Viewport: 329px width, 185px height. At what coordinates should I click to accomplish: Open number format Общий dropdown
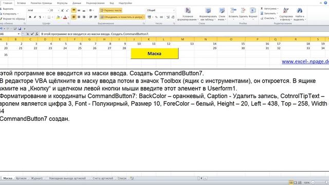[x=174, y=10]
